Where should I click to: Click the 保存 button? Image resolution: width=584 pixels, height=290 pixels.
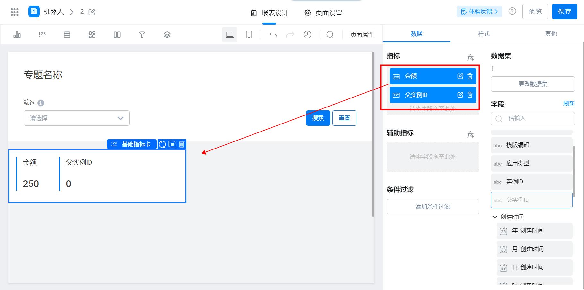[564, 12]
